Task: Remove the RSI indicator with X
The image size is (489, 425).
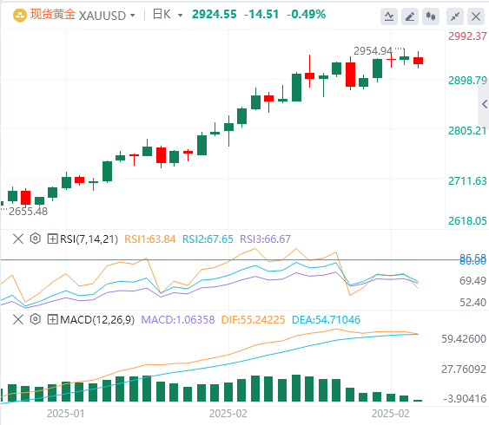Action: (x=18, y=239)
